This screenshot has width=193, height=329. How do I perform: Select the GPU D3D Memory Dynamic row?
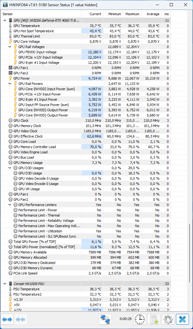click(x=86, y=268)
